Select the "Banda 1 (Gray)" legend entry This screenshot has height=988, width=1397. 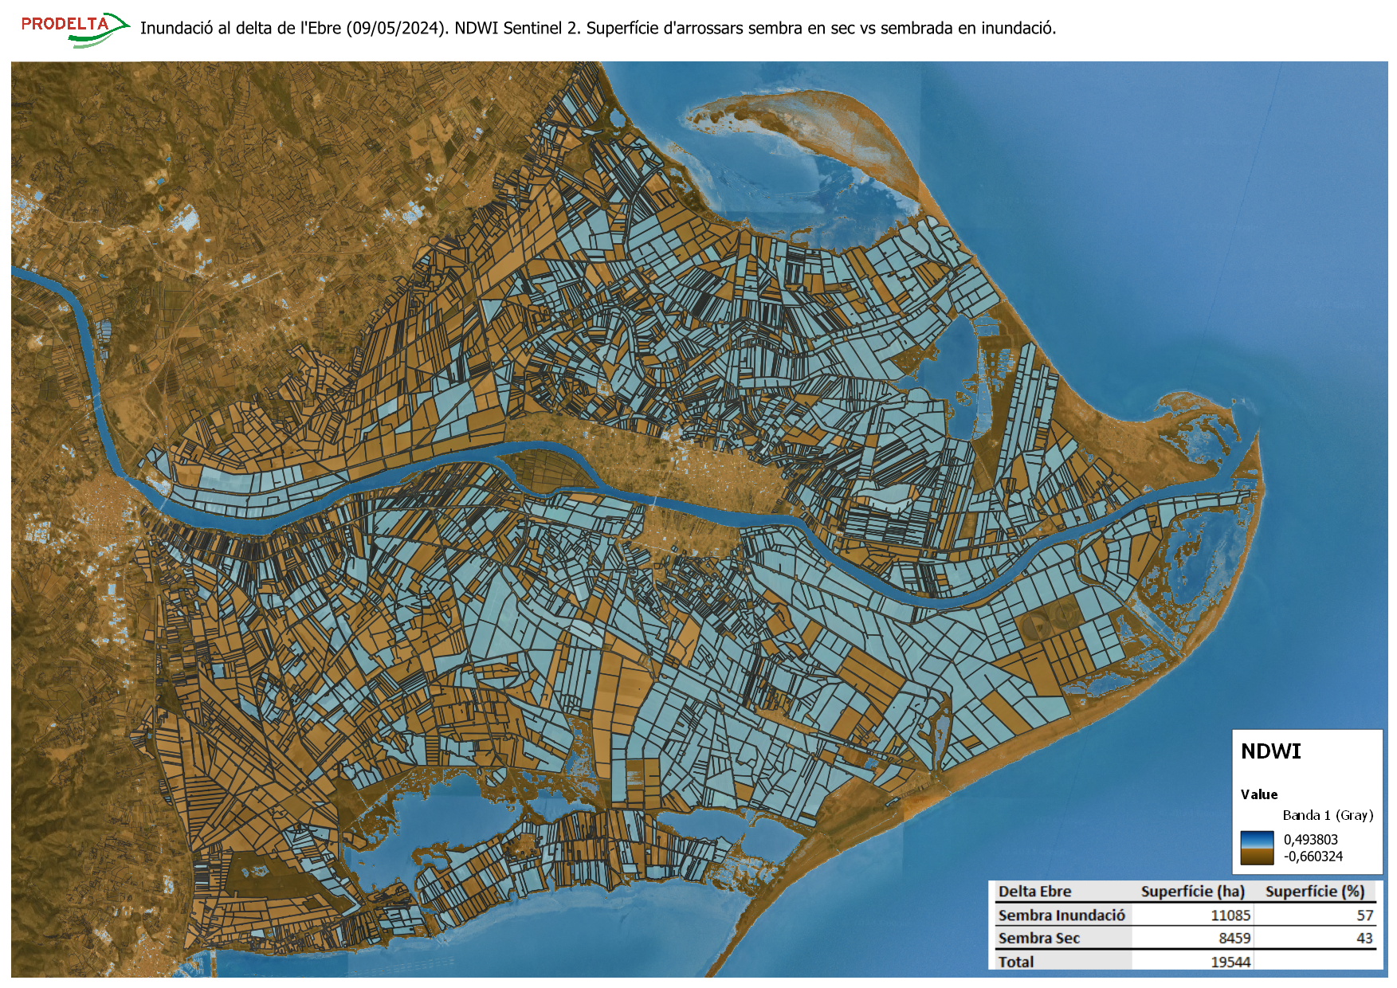[x=1328, y=815]
